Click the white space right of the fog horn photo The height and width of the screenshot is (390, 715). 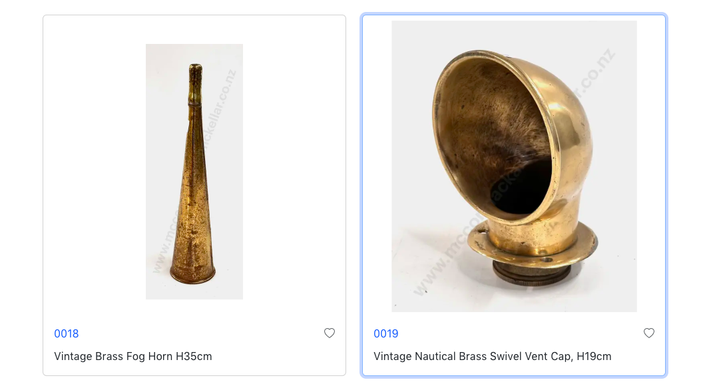(x=293, y=172)
